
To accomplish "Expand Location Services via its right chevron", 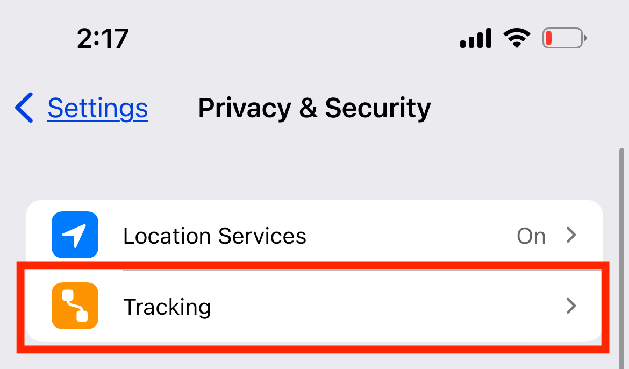I will pos(571,235).
